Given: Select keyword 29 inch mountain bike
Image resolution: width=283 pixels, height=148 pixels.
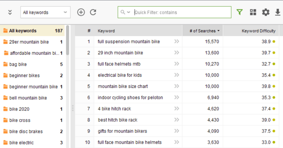Looking at the screenshot, I should pyautogui.click(x=120, y=53).
